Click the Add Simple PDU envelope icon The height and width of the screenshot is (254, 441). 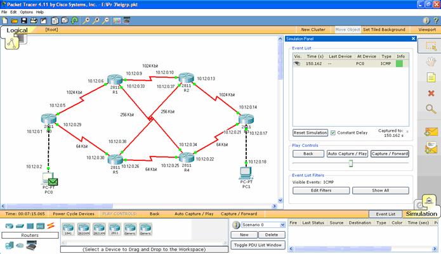[431, 132]
